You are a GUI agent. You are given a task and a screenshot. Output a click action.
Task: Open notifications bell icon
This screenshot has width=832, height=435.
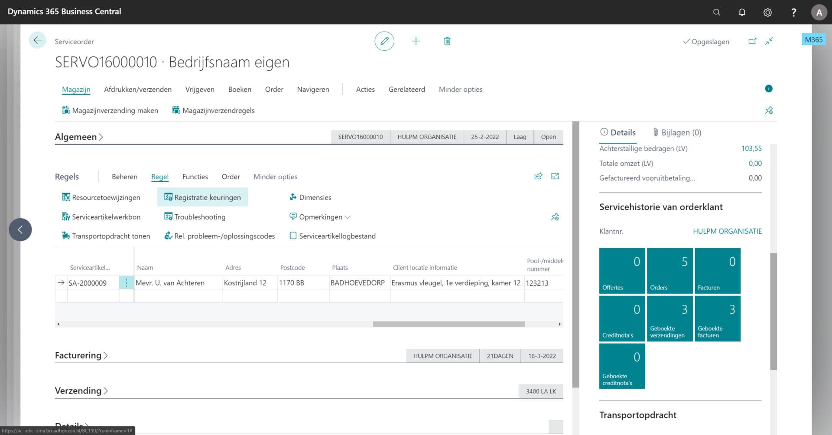point(742,12)
